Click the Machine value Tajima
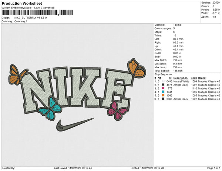222x171 pixels. [x=177, y=25]
